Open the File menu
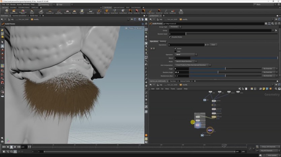Screen dimensions: 281x157 pos(3,4)
